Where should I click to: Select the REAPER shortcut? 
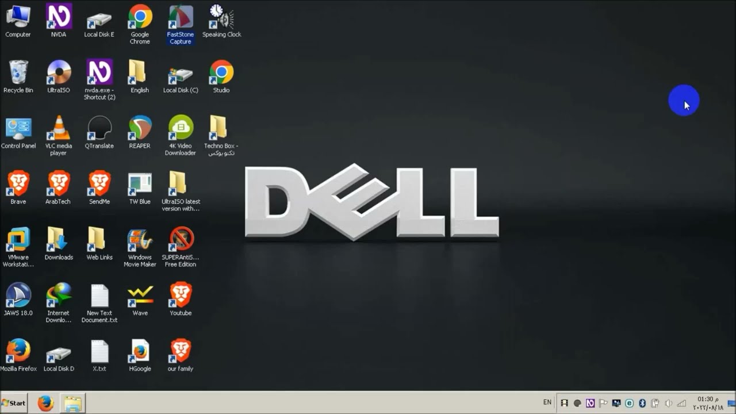point(140,133)
